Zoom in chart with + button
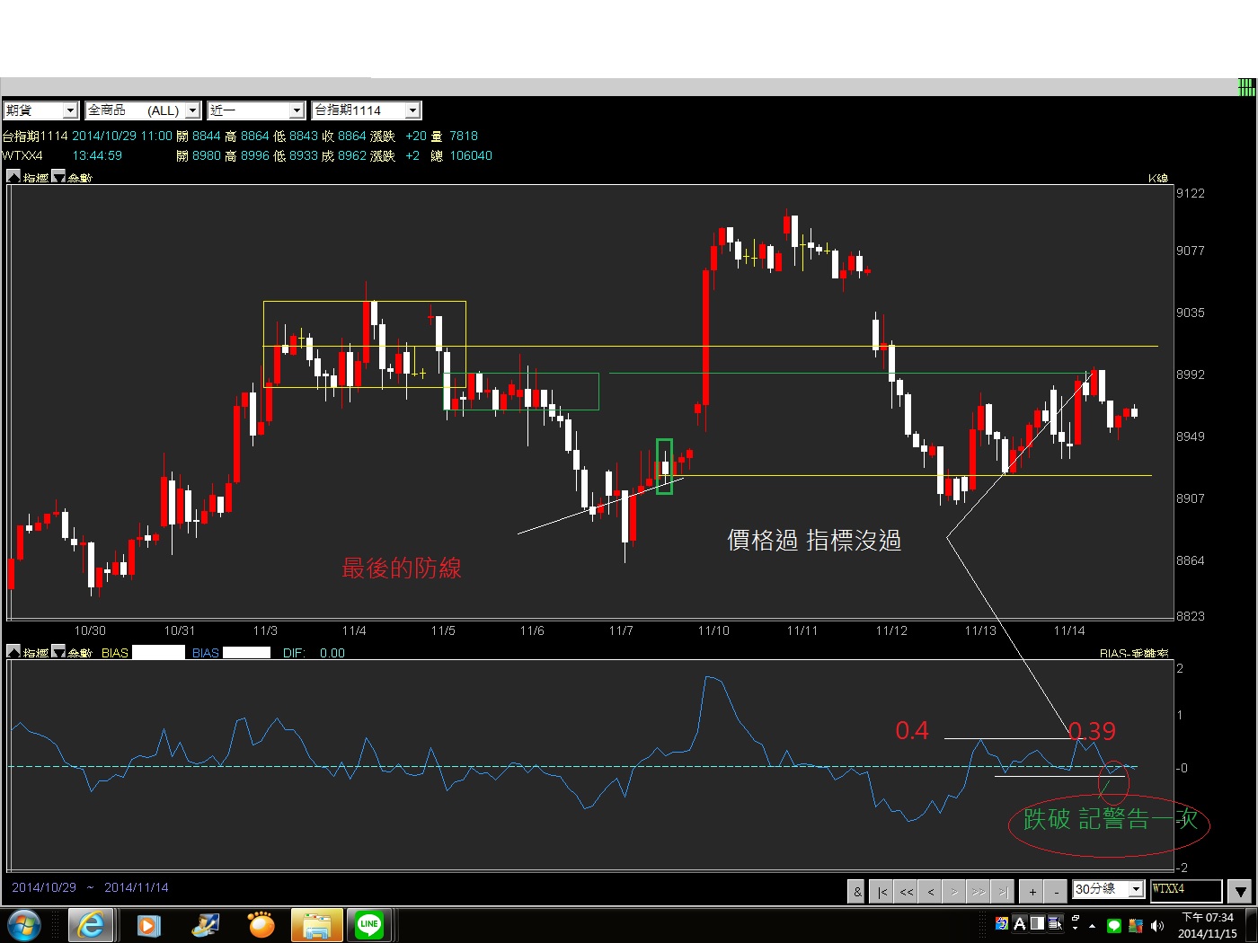The image size is (1258, 943). click(x=1032, y=891)
